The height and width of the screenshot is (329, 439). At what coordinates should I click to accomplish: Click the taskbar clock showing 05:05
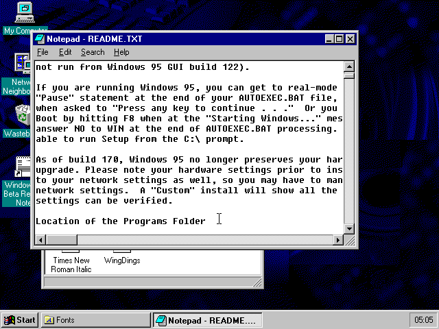point(424,320)
